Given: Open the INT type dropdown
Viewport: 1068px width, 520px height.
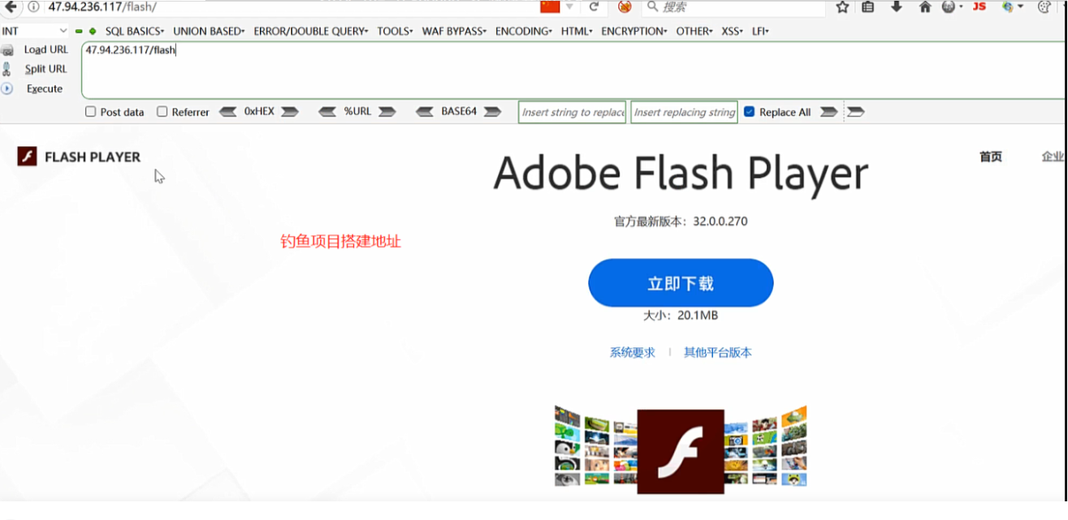Looking at the screenshot, I should point(35,31).
